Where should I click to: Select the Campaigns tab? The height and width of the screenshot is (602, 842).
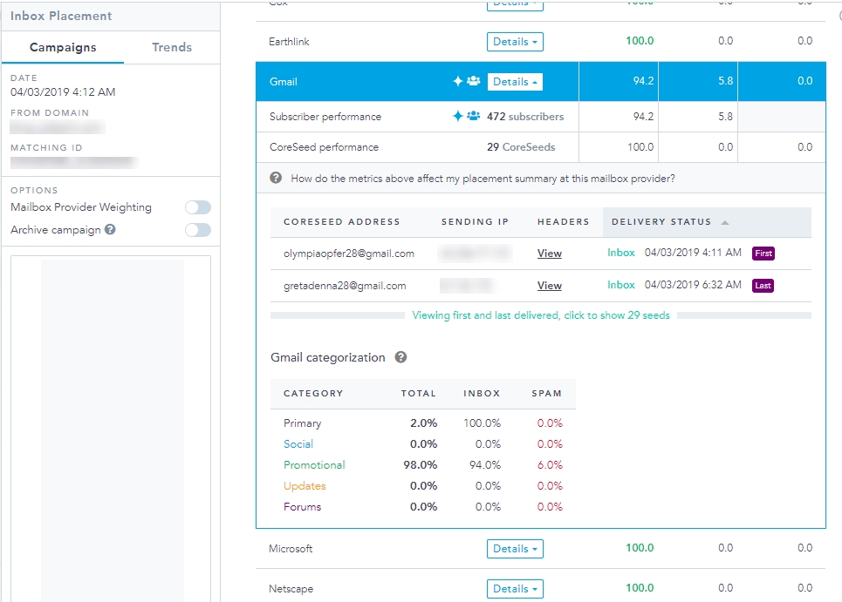click(x=63, y=47)
